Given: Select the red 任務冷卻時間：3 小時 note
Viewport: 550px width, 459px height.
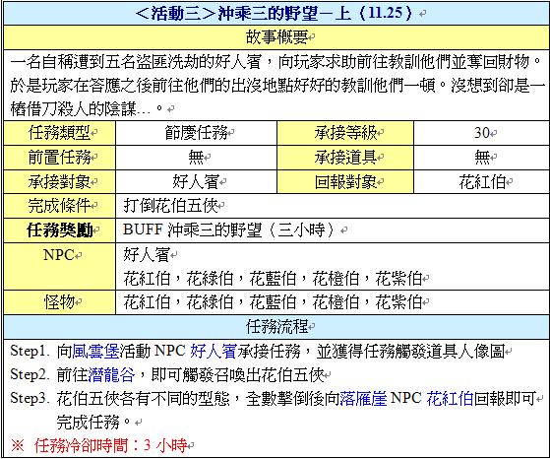Looking at the screenshot, I should click(x=110, y=446).
